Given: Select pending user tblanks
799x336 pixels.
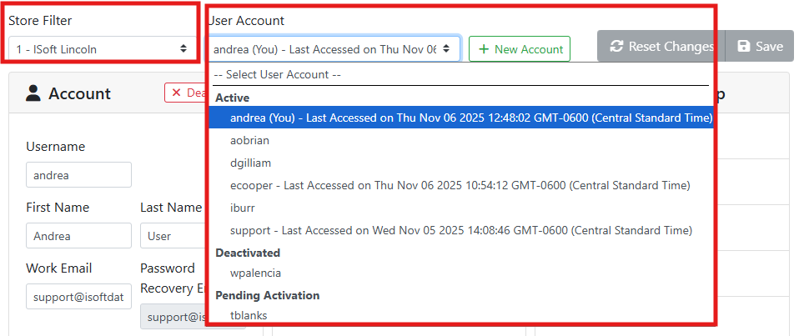Looking at the screenshot, I should click(x=249, y=315).
